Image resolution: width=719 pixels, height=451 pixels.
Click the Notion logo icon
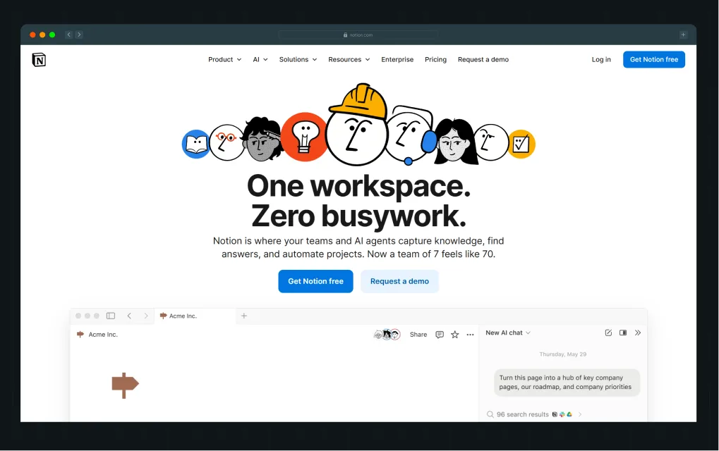point(39,59)
